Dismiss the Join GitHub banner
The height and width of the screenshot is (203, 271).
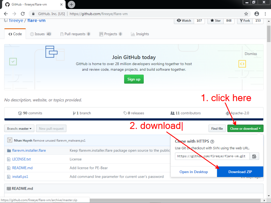[251, 54]
